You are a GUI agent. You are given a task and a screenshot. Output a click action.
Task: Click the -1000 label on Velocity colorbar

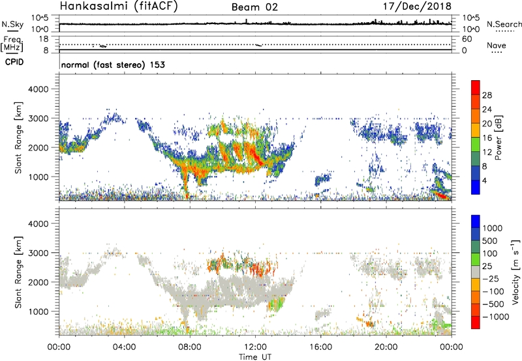point(496,317)
